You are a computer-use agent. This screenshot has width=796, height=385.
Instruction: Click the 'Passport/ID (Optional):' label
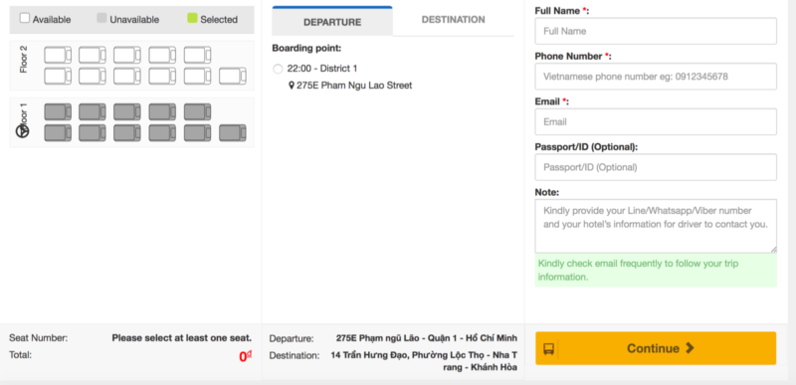click(586, 146)
